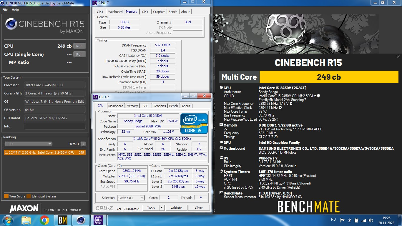Open About tab in front CPU-Z

186,106
